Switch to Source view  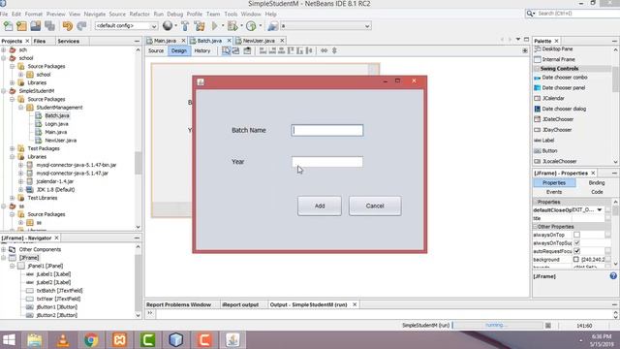(156, 50)
